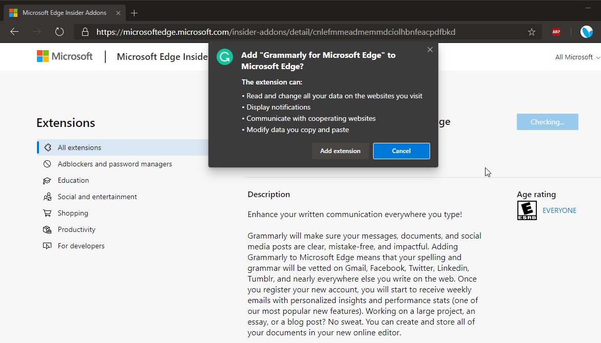601x343 pixels.
Task: Close the Microsoft Edge Insider Addons tab
Action: [x=118, y=13]
